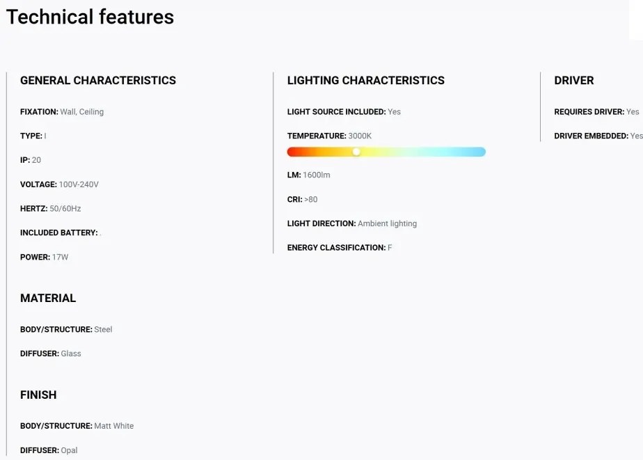The image size is (643, 460).
Task: Click the General Characteristics section title
Action: coord(98,80)
